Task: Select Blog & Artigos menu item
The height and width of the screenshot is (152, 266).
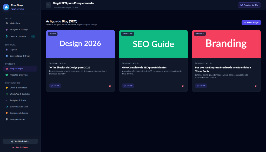Action: (x=20, y=69)
